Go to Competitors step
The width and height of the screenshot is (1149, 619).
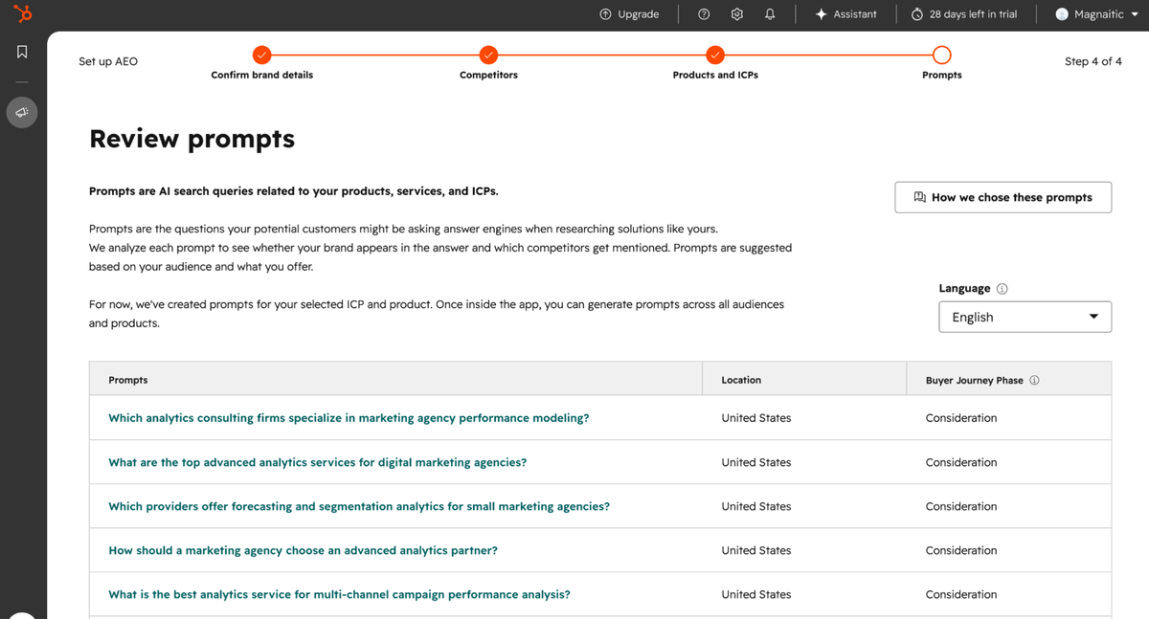pos(488,55)
